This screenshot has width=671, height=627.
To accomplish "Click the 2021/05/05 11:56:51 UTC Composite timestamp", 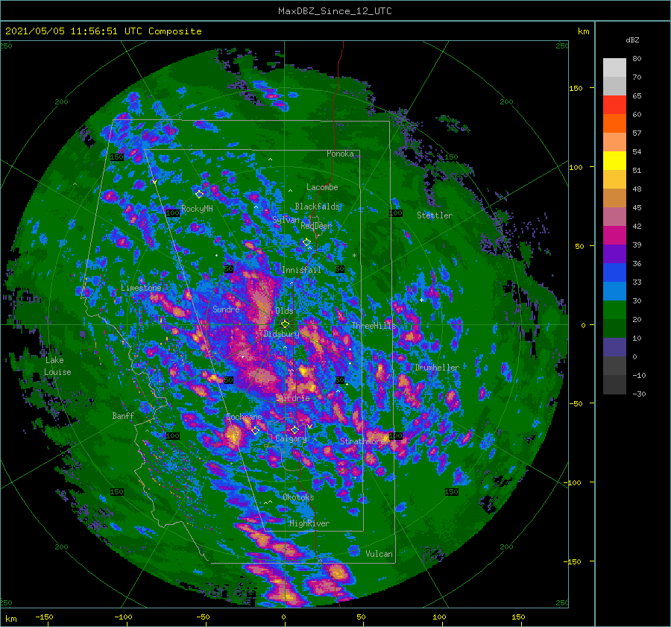I will click(103, 31).
